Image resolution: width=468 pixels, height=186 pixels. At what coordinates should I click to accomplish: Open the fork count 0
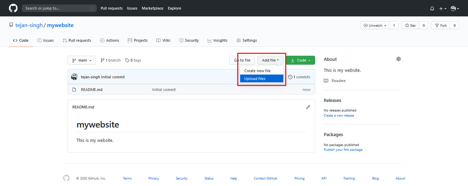point(454,26)
